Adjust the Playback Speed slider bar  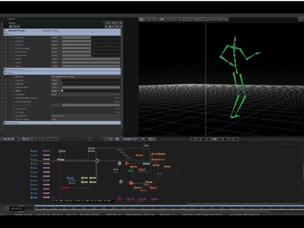click(91, 87)
